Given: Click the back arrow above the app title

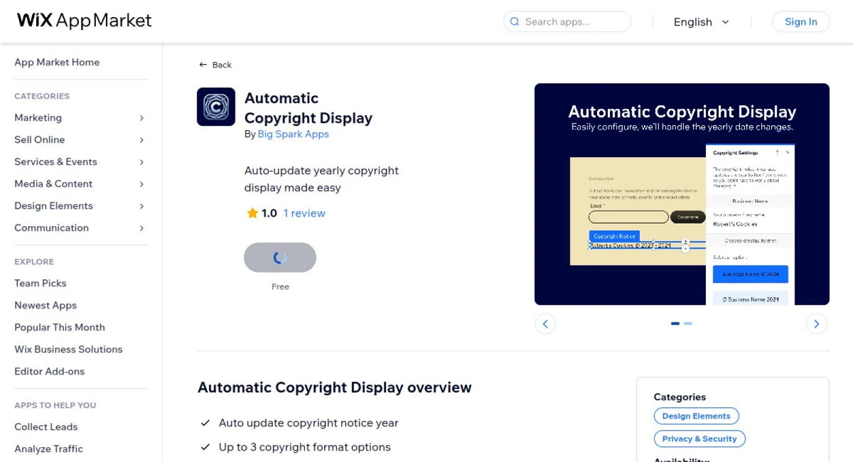Looking at the screenshot, I should (203, 64).
